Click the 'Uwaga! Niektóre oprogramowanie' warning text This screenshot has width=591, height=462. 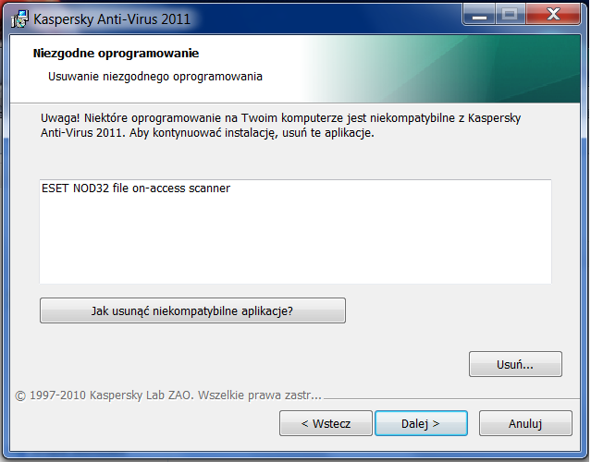[280, 126]
